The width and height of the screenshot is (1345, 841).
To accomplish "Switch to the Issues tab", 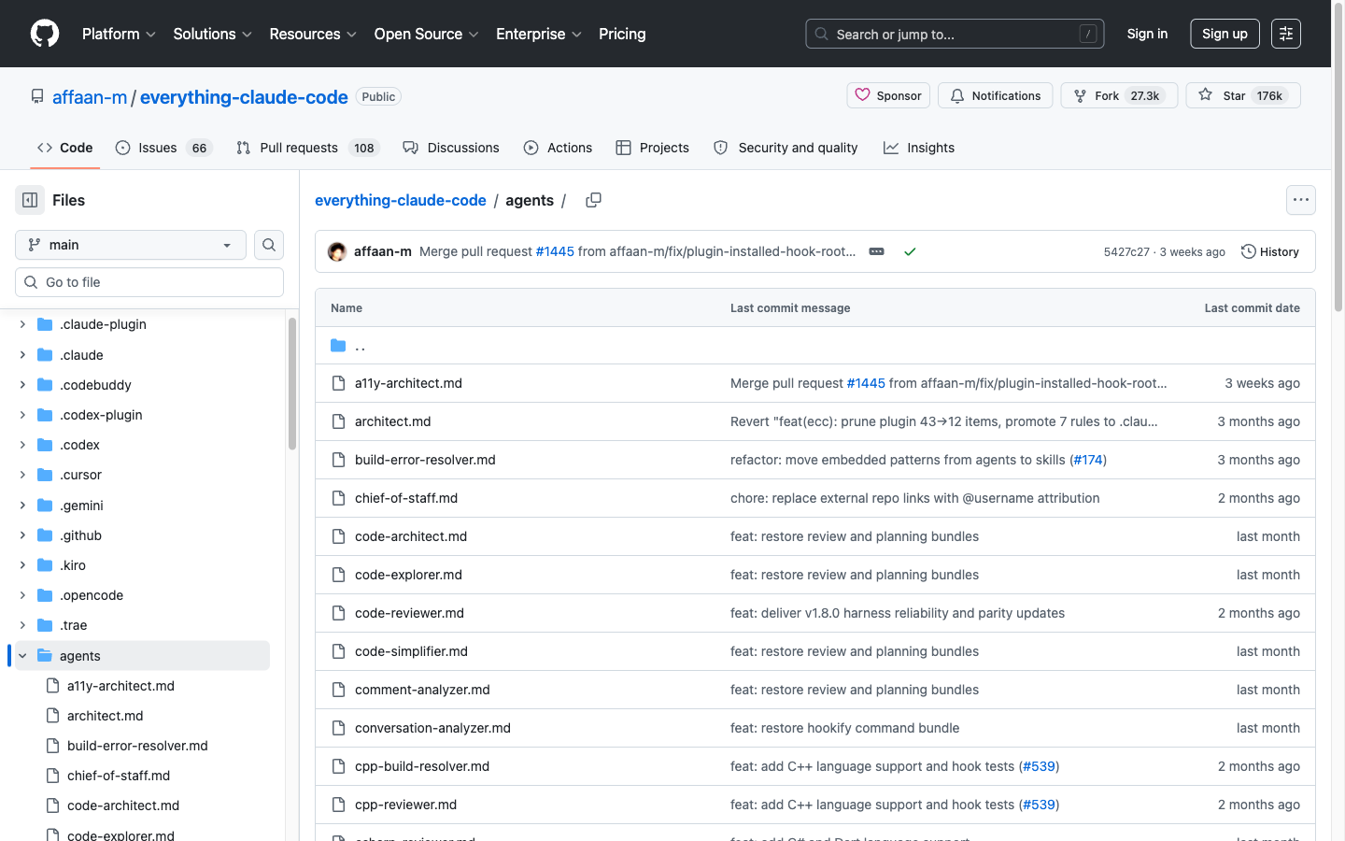I will point(164,148).
